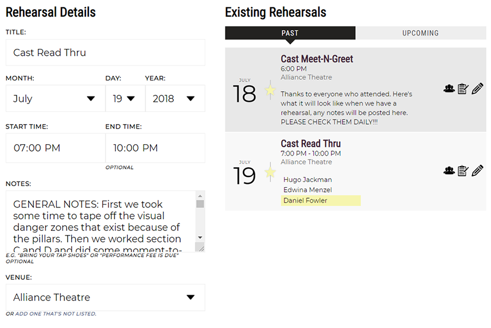The height and width of the screenshot is (328, 491).
Task: Click the star beside July 18 rehearsal
Action: click(270, 90)
